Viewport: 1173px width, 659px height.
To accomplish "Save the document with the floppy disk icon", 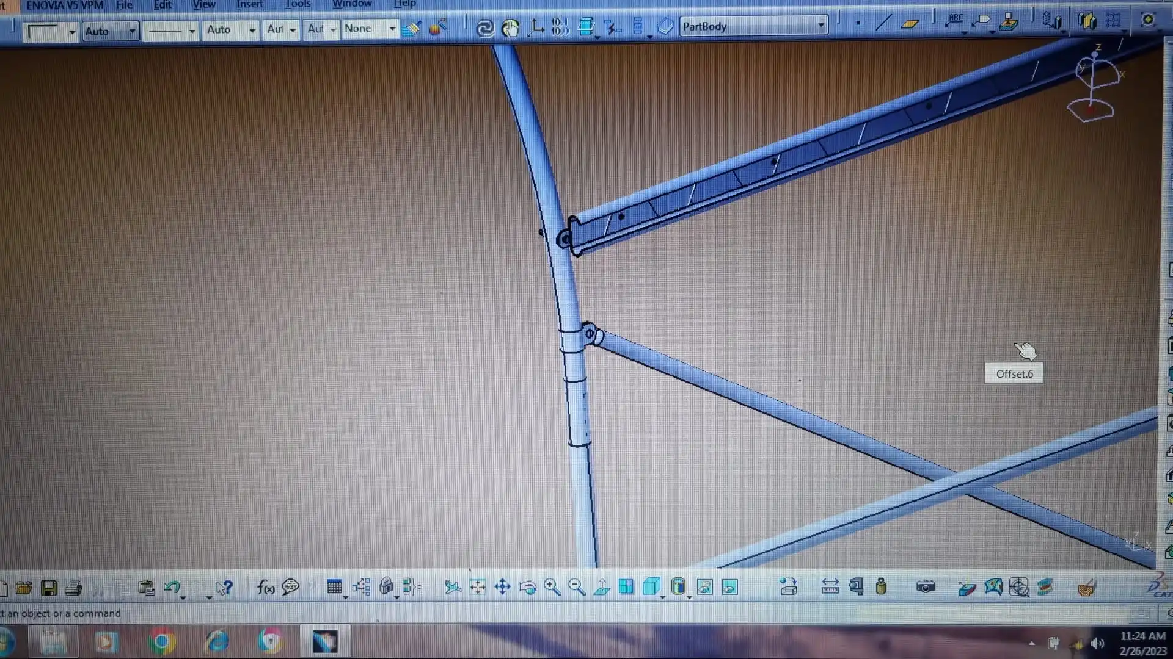I will point(49,588).
